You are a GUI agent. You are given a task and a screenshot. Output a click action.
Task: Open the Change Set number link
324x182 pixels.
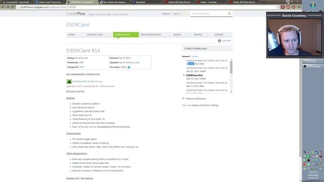[82, 67]
